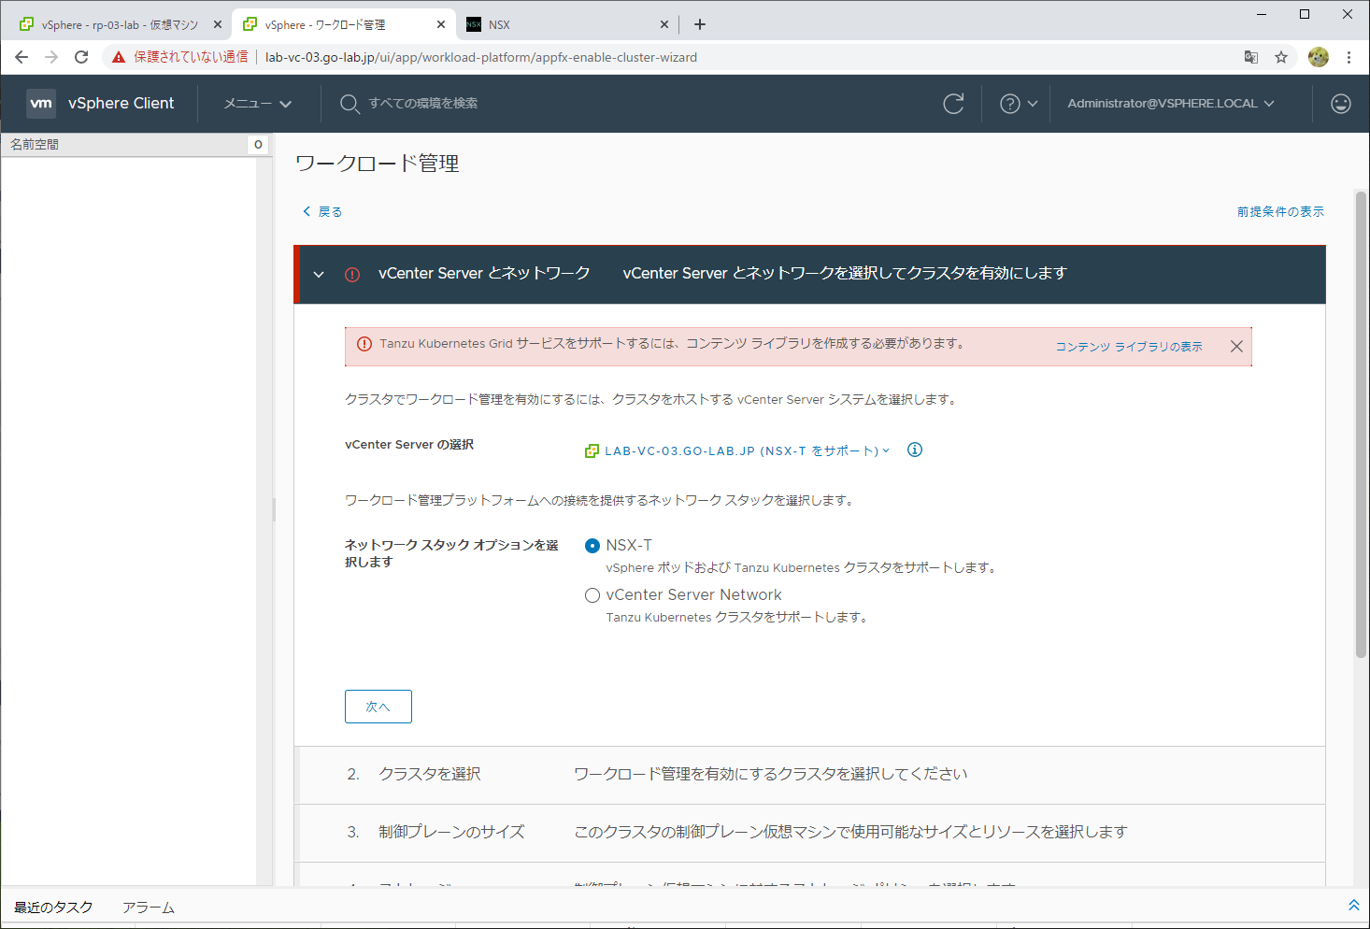Image resolution: width=1370 pixels, height=929 pixels.
Task: Open the help question mark icon
Action: [x=1010, y=104]
